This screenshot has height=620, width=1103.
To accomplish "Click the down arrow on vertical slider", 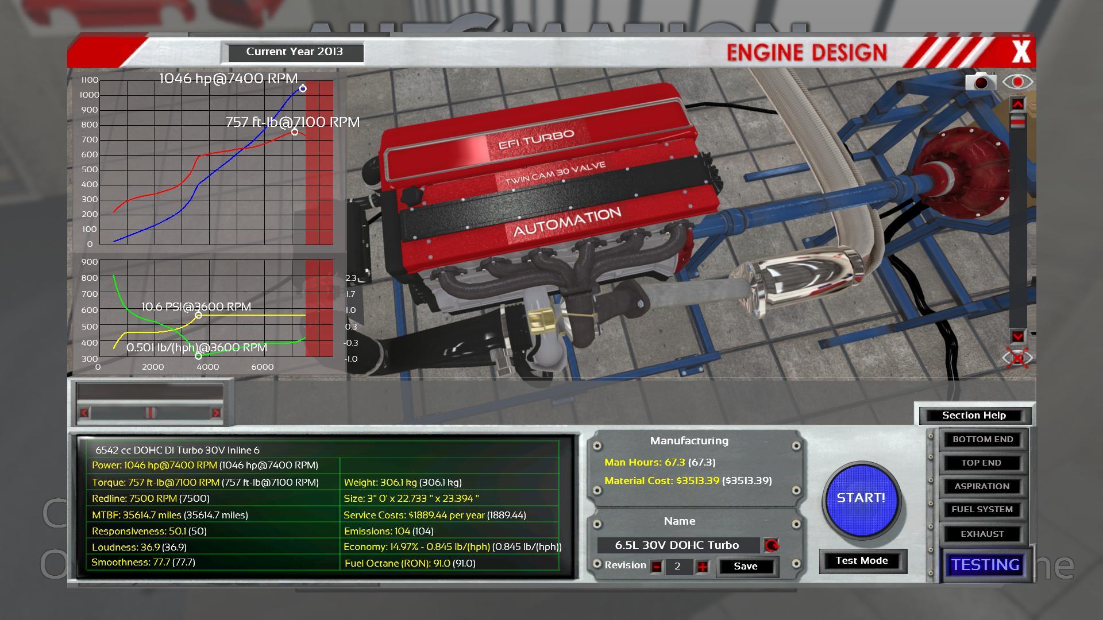I will pos(1017,336).
